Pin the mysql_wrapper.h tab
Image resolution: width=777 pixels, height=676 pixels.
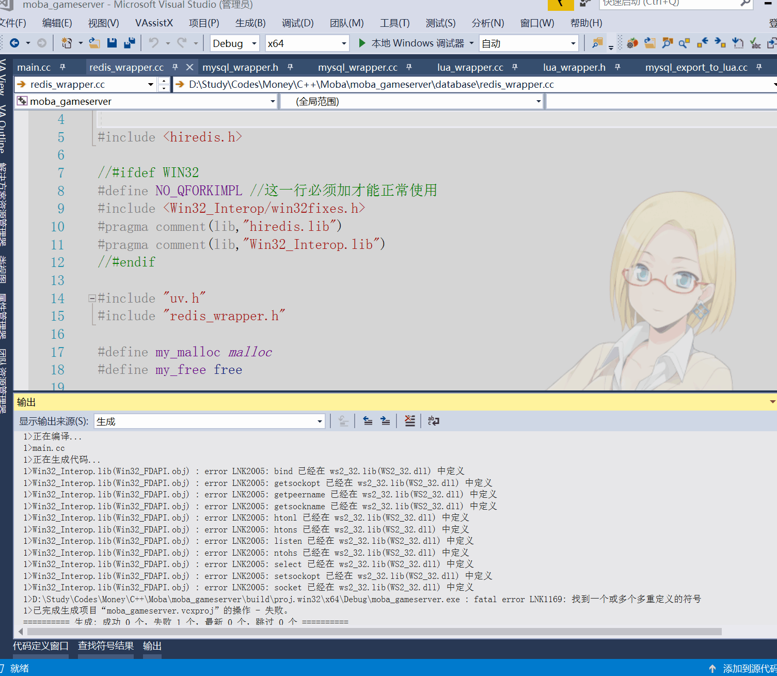290,67
